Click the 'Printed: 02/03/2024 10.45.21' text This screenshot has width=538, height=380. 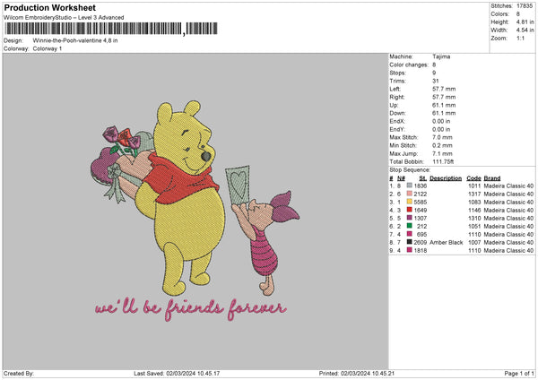(357, 373)
